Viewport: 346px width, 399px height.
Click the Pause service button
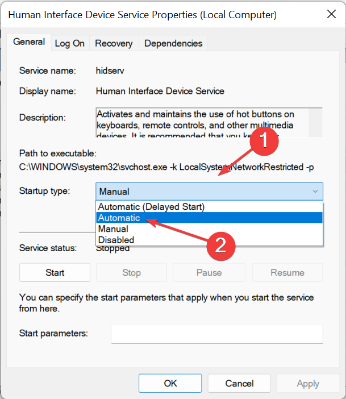(x=209, y=273)
